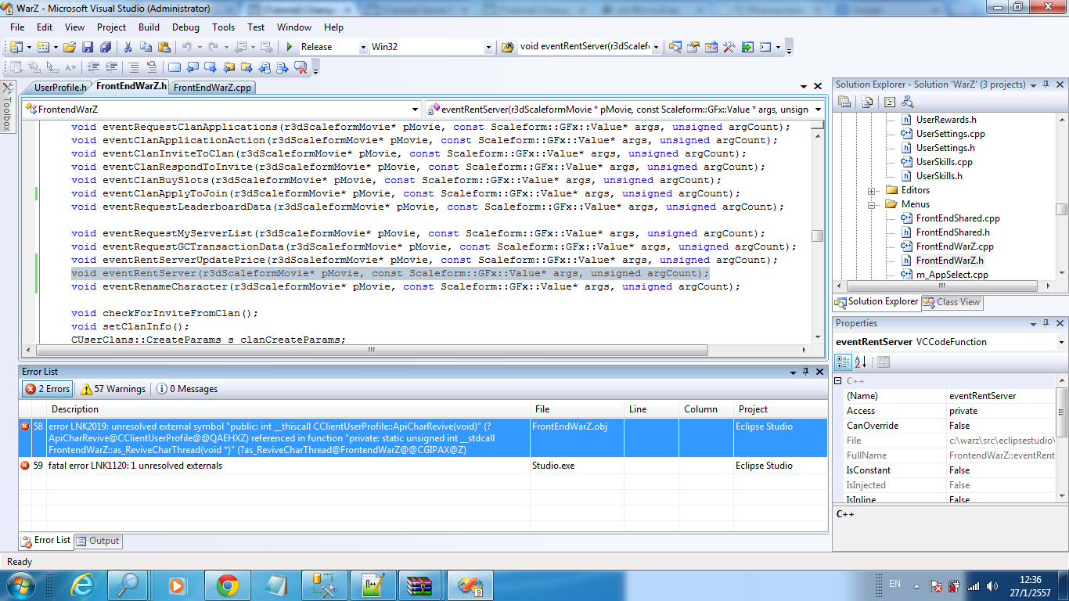
Task: Switch to the Output tab
Action: click(99, 541)
